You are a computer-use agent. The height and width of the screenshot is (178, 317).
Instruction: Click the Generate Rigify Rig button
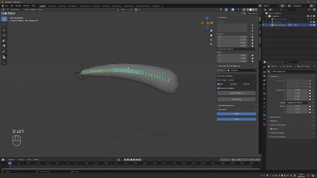pos(236,93)
